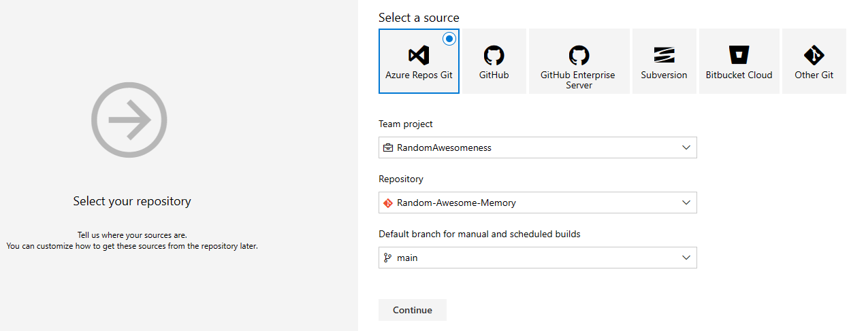Click the 'Select a source' heading
Image resolution: width=849 pixels, height=331 pixels.
(x=419, y=18)
